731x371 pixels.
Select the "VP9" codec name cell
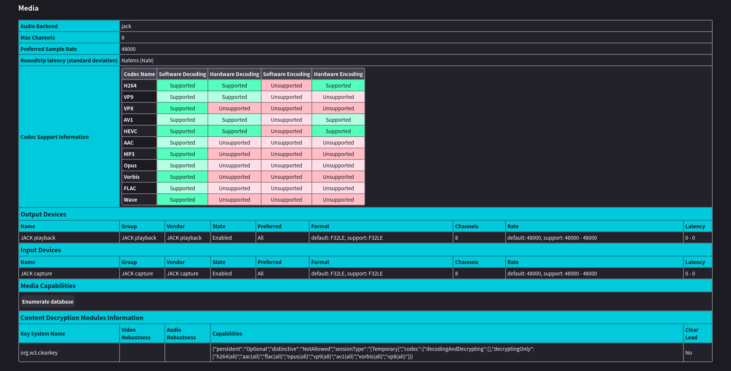[x=139, y=97]
